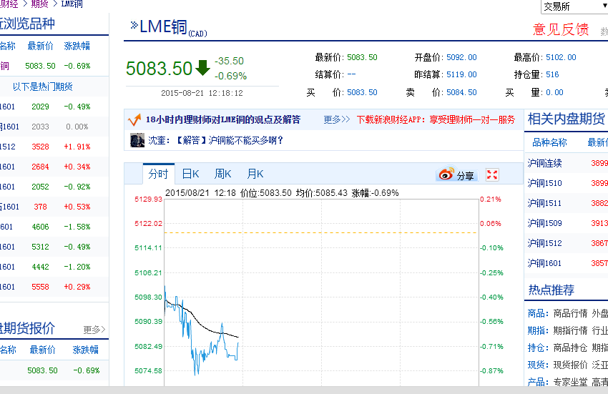Image resolution: width=608 pixels, height=394 pixels.
Task: Click 更多> beside futures quotes heading
Action: point(94,330)
